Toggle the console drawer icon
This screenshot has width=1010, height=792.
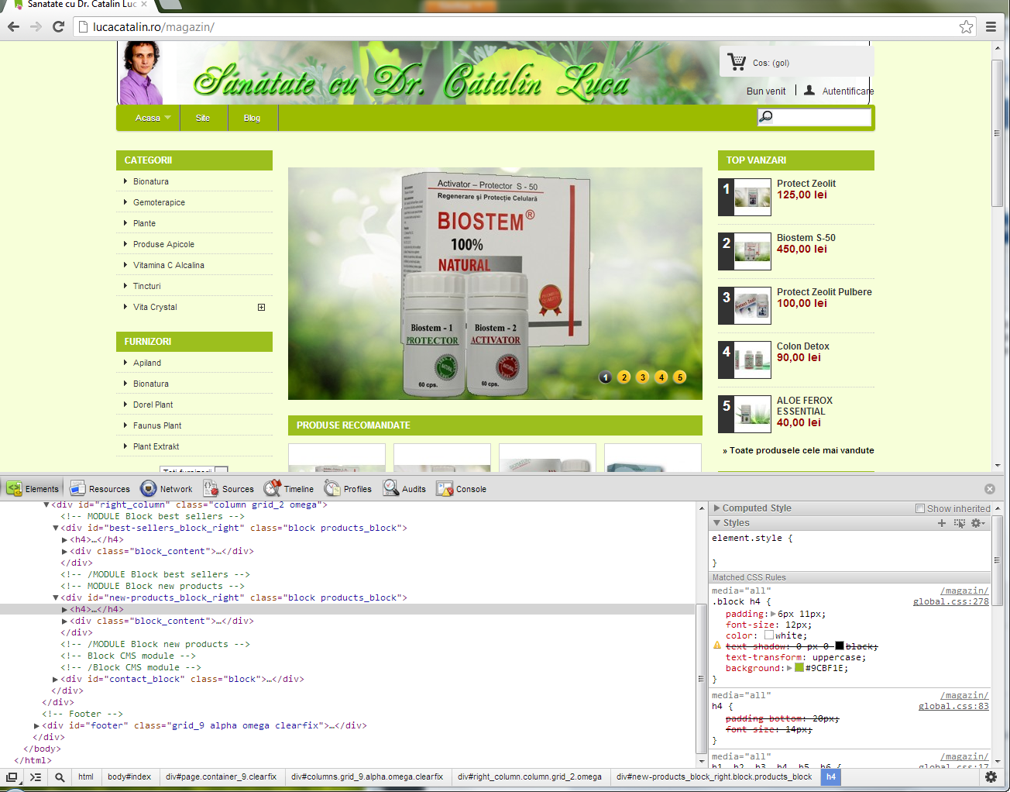coord(36,777)
